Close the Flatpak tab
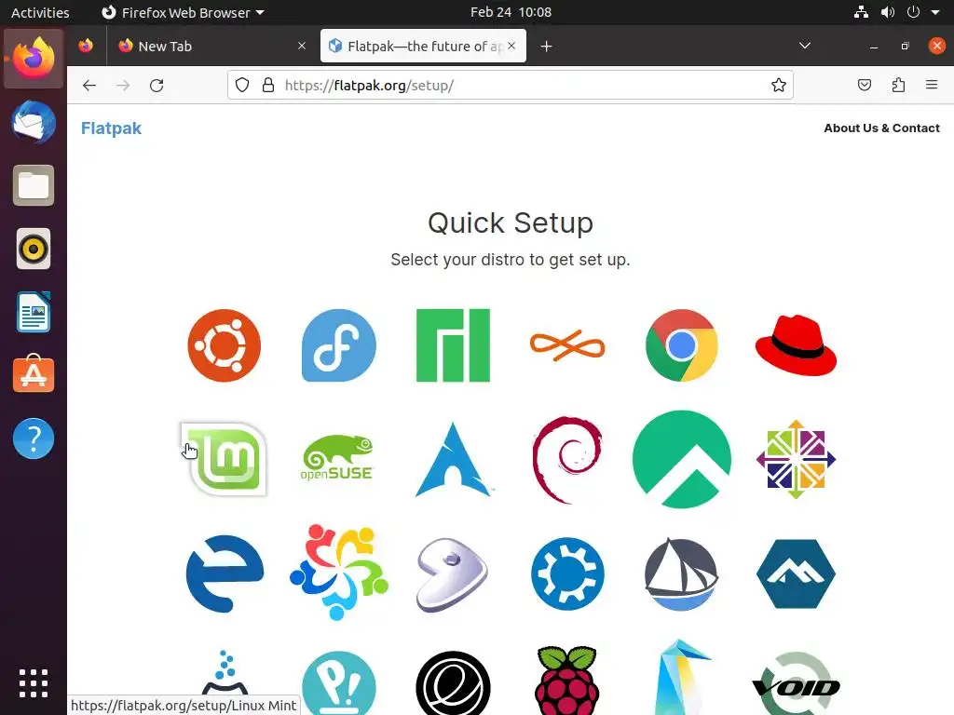Viewport: 954px width, 715px height. [x=511, y=47]
